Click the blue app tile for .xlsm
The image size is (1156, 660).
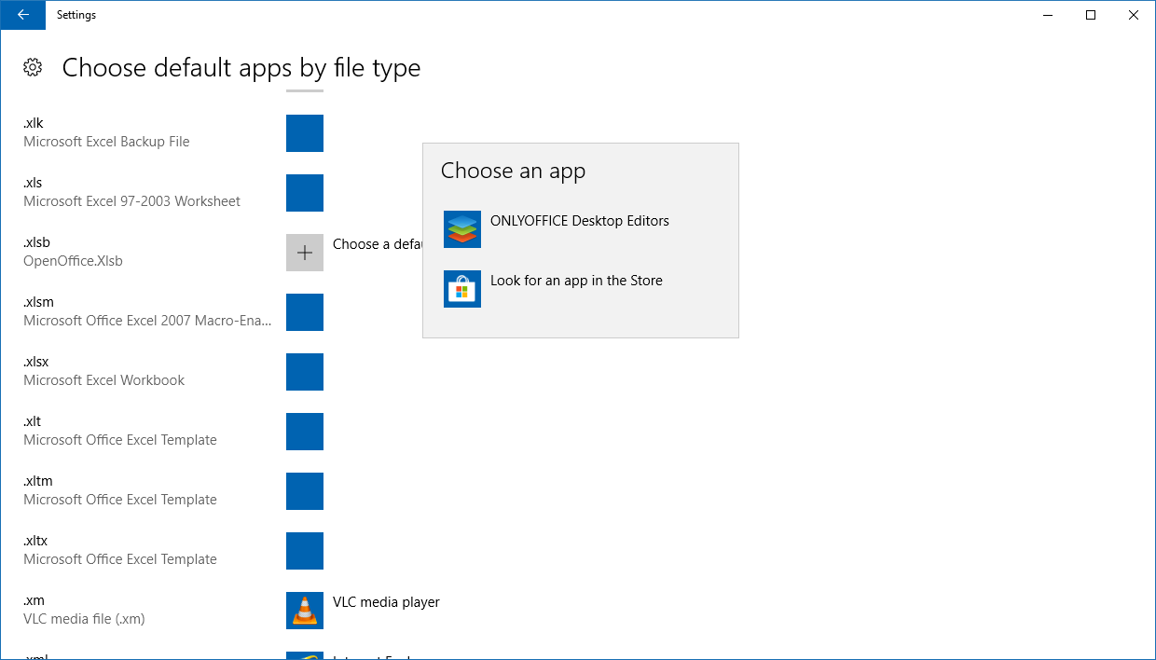pos(305,312)
